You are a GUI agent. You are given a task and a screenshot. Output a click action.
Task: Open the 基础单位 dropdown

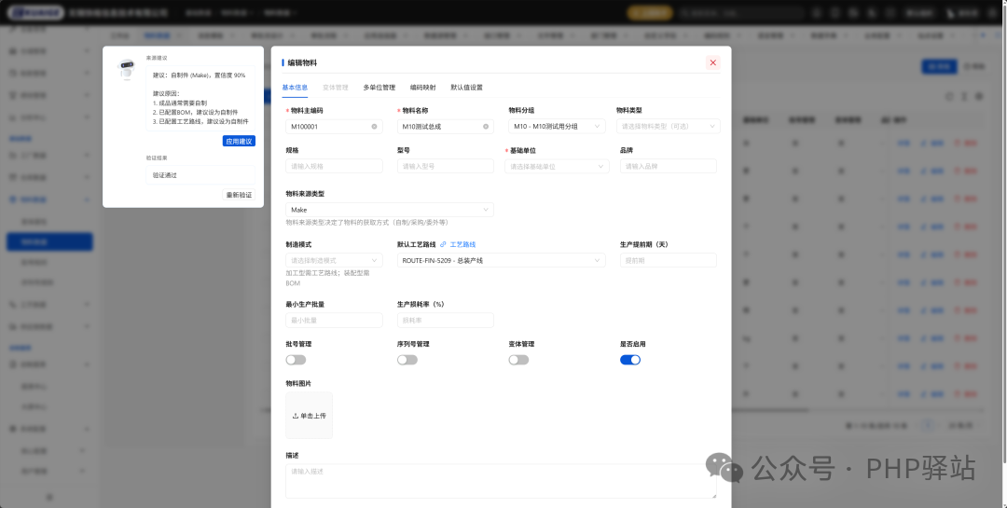coord(557,166)
